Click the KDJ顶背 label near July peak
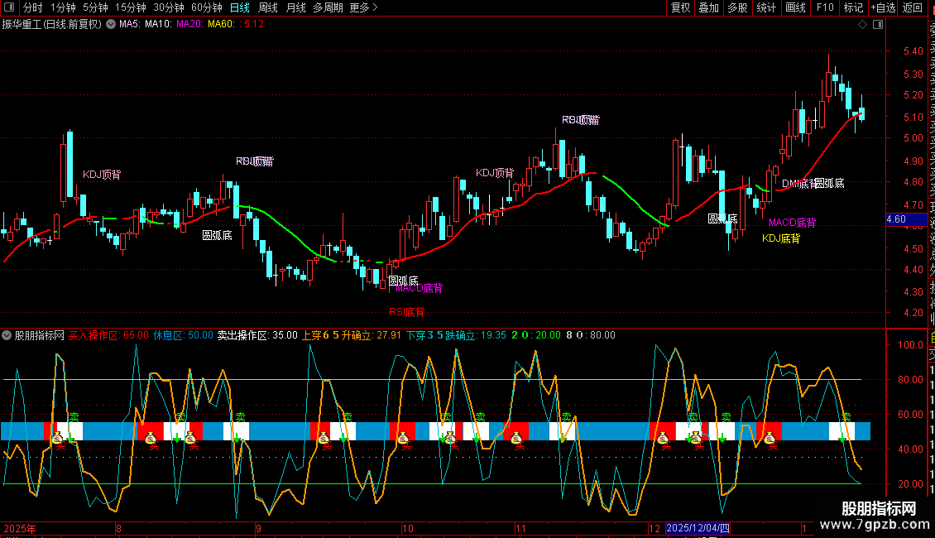 pos(102,174)
